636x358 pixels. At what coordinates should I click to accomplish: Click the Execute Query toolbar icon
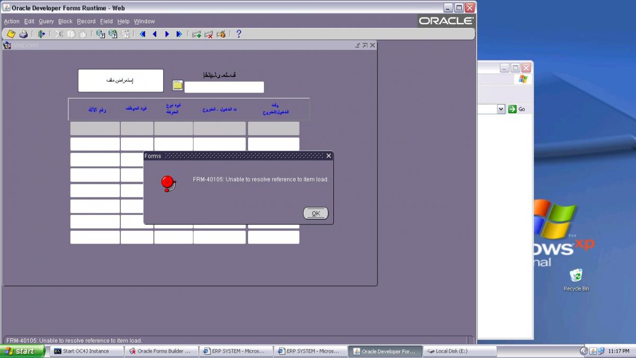[x=113, y=34]
